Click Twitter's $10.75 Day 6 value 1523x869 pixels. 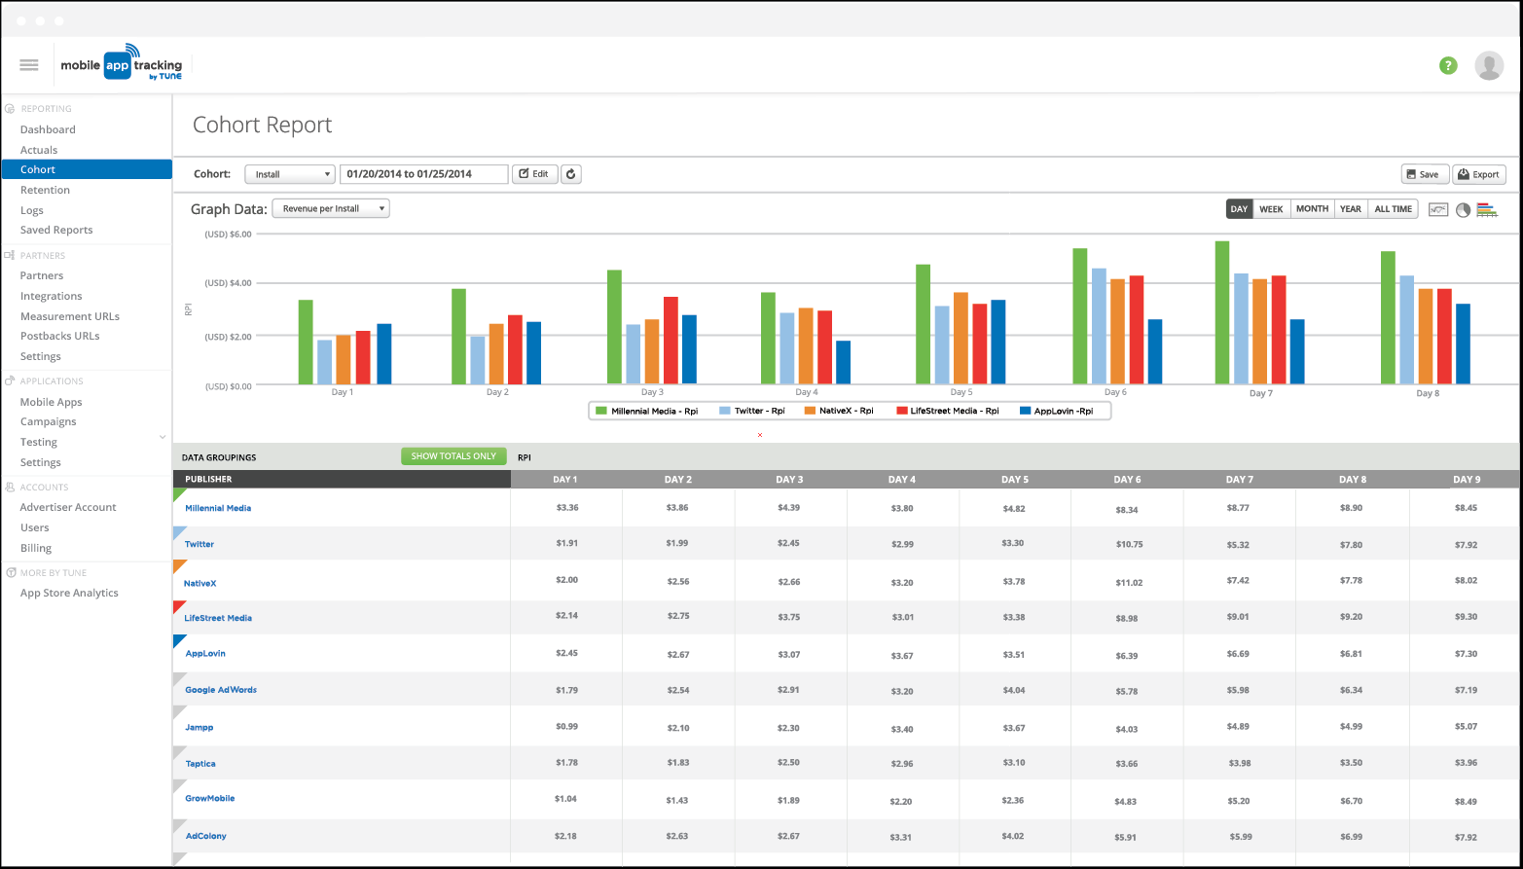[1129, 545]
